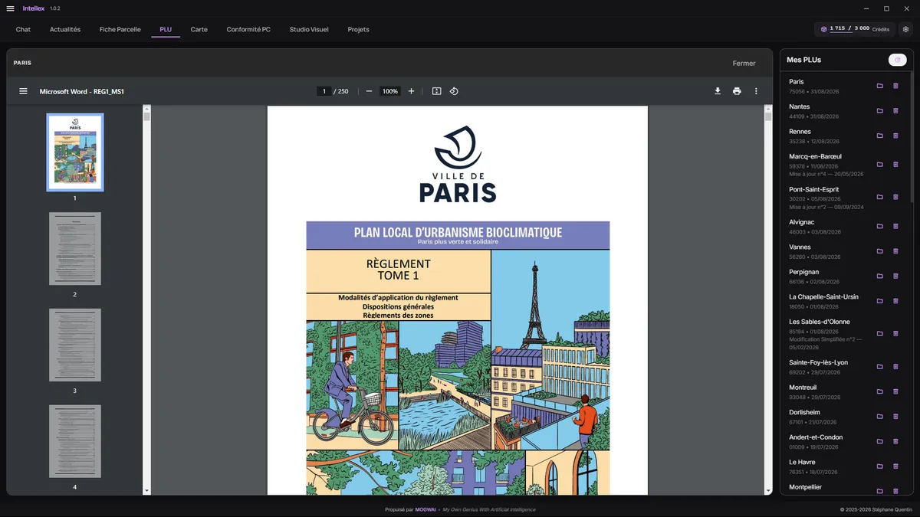Image resolution: width=920 pixels, height=517 pixels.
Task: Switch to the Actualités tab
Action: (x=65, y=29)
